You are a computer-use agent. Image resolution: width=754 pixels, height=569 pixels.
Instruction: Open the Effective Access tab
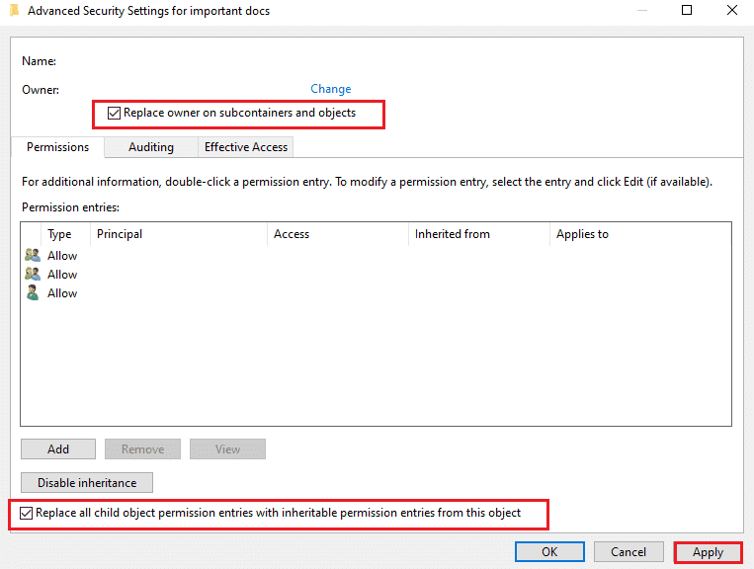pos(246,147)
